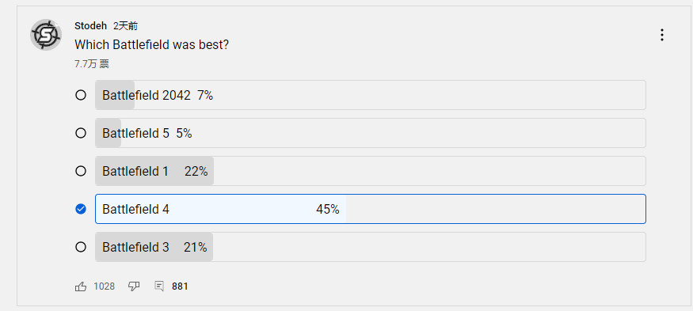Open Stodeh's channel avatar

[45, 35]
